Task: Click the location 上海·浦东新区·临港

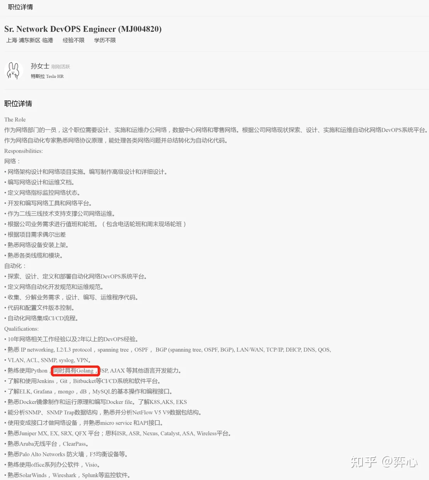Action: coord(30,40)
